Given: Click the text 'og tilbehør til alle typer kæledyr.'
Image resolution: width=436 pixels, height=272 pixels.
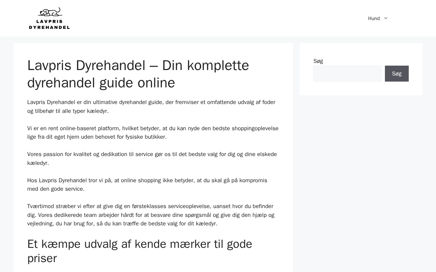Looking at the screenshot, I should pos(68,111).
